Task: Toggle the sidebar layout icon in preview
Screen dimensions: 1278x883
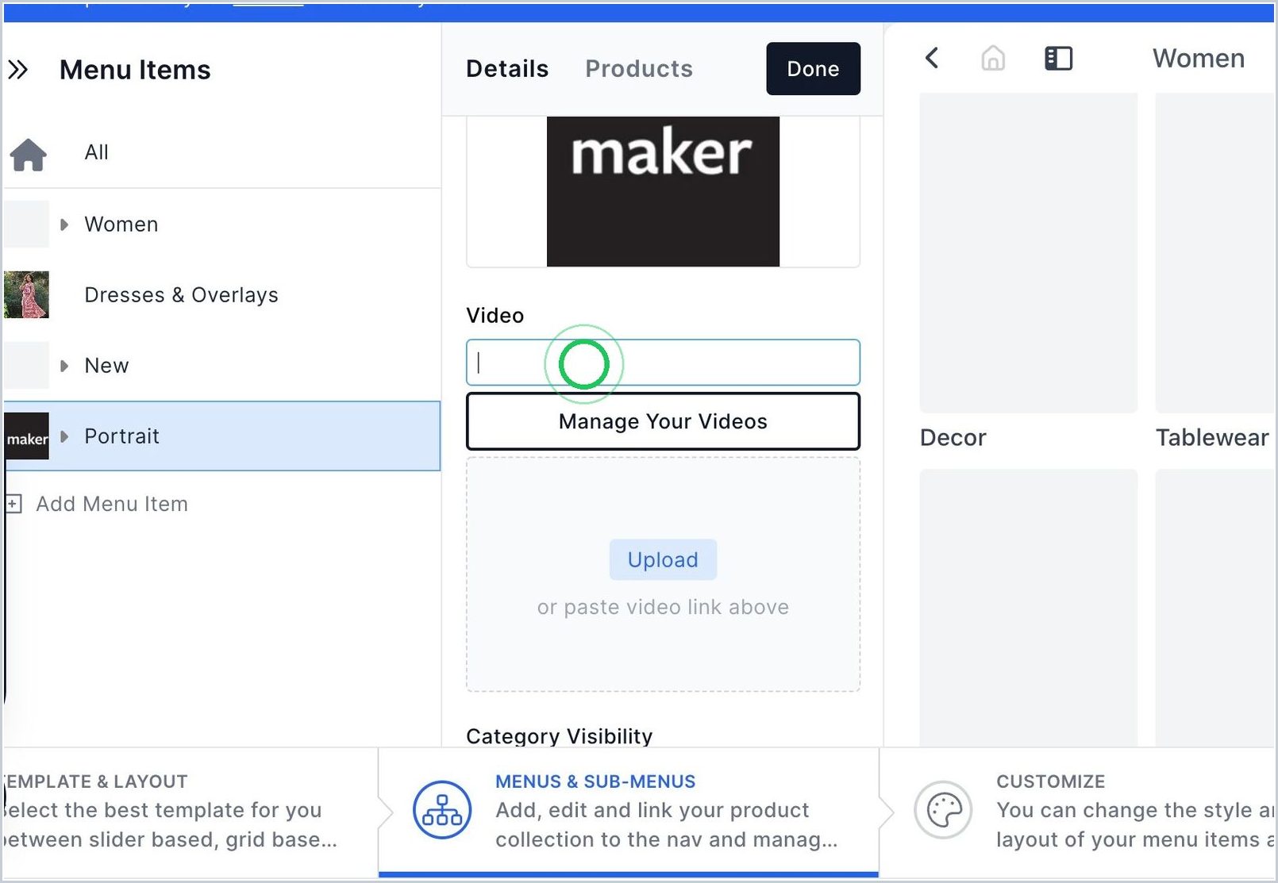Action: pyautogui.click(x=1058, y=58)
